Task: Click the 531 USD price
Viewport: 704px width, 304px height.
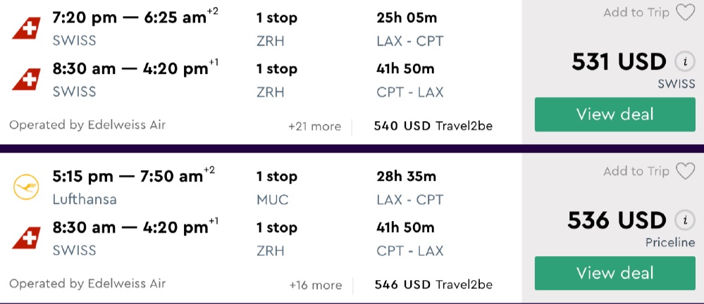Action: pyautogui.click(x=619, y=62)
